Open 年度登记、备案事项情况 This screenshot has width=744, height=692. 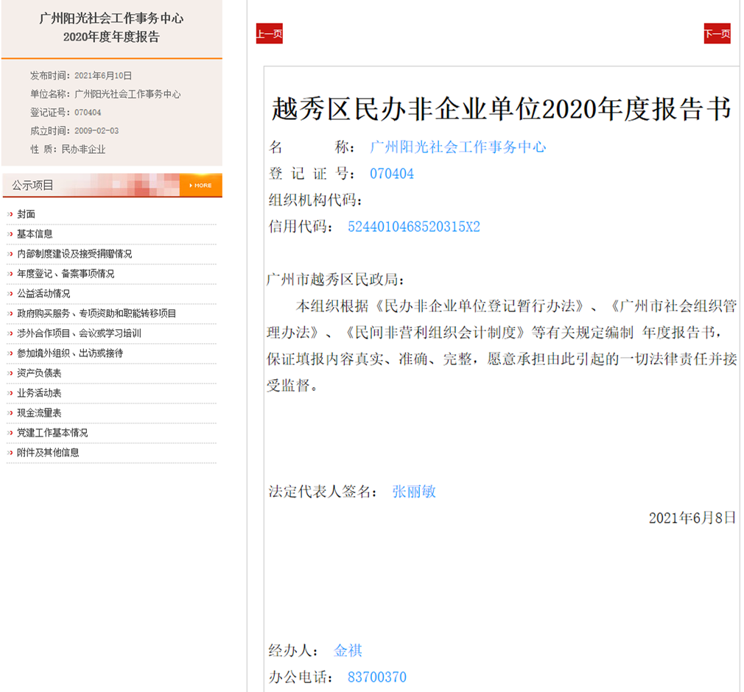point(66,274)
